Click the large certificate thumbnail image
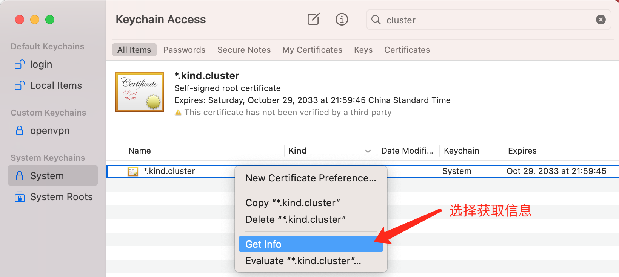The height and width of the screenshot is (277, 619). tap(140, 92)
